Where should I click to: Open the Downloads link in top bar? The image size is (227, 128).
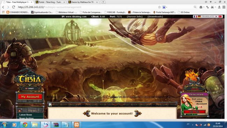point(155,16)
